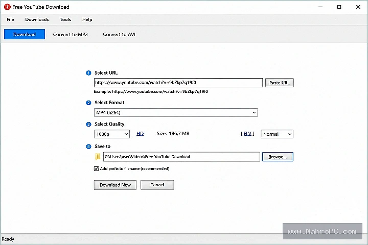Viewport: 368px width, 245px height.
Task: Switch to Convert to AVI tab
Action: 119,35
